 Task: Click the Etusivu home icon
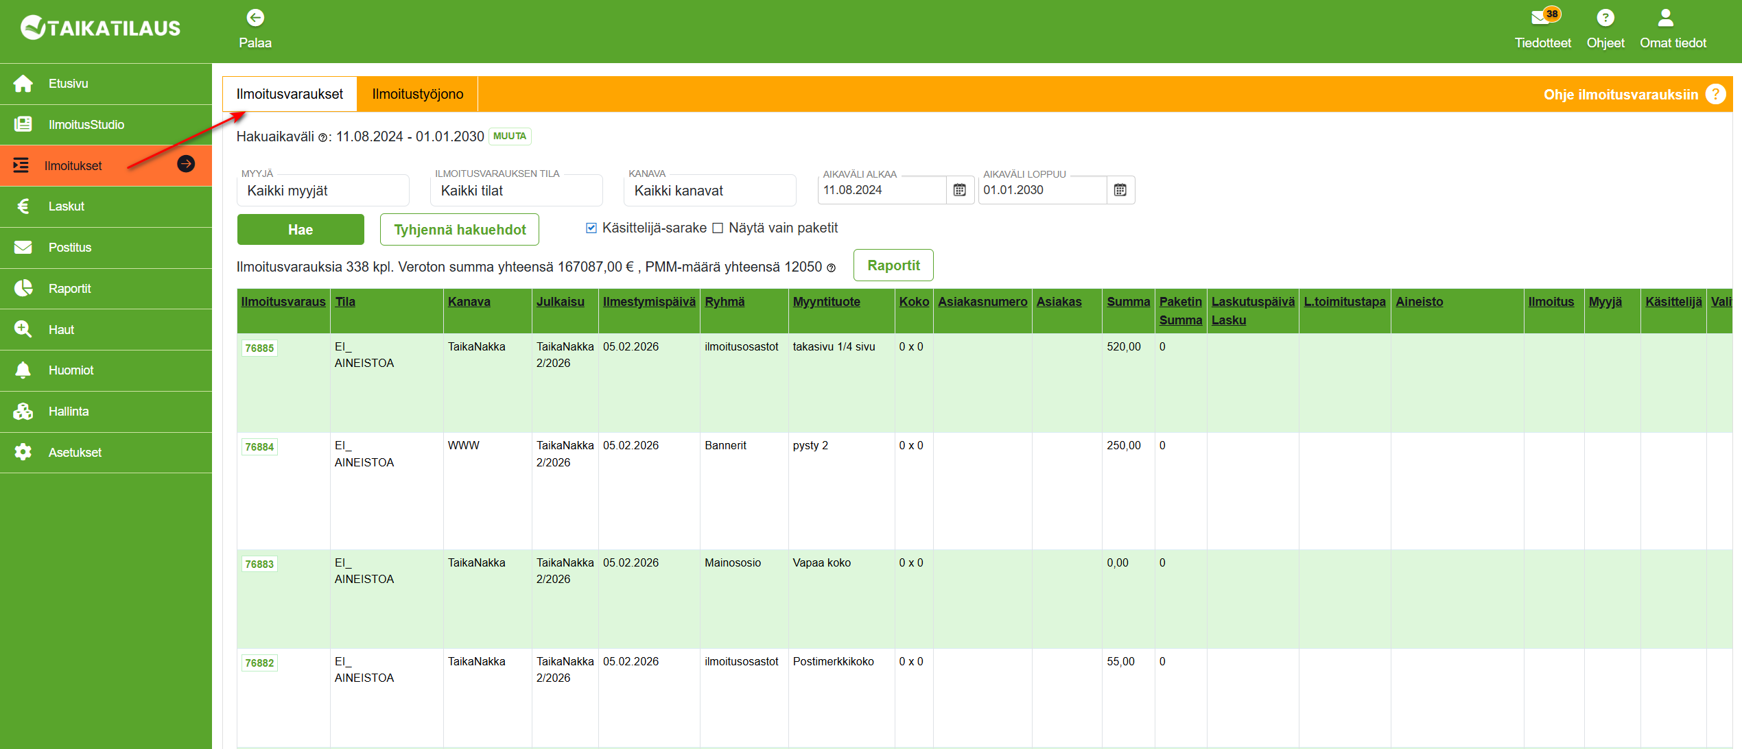pos(23,84)
